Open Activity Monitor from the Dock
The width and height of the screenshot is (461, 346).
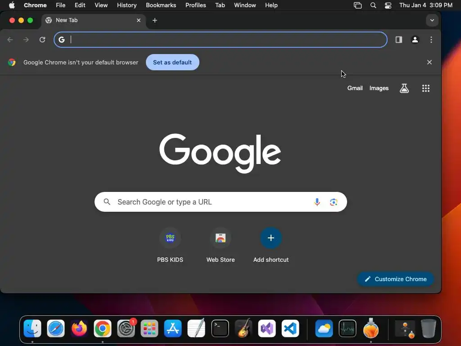tap(348, 328)
